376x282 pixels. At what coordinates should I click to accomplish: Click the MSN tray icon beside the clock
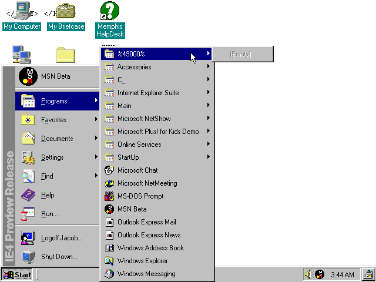[x=320, y=274]
